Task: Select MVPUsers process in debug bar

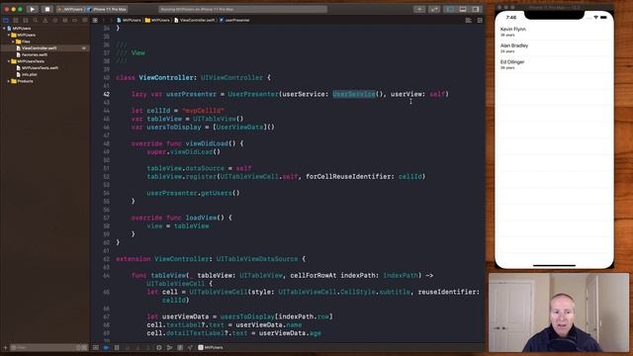Action: [211, 347]
